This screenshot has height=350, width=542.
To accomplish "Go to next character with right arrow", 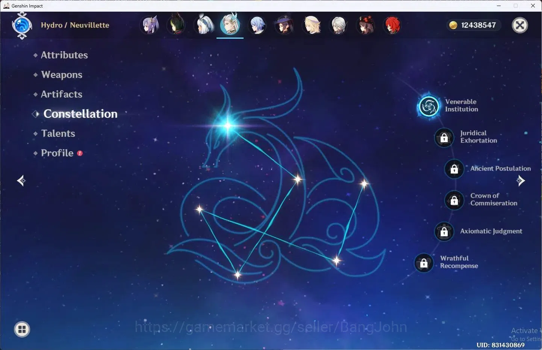I will click(521, 181).
